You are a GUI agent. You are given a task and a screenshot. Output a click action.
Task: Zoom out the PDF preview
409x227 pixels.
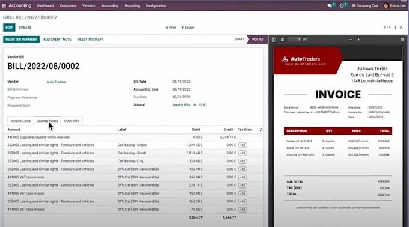tap(350, 40)
